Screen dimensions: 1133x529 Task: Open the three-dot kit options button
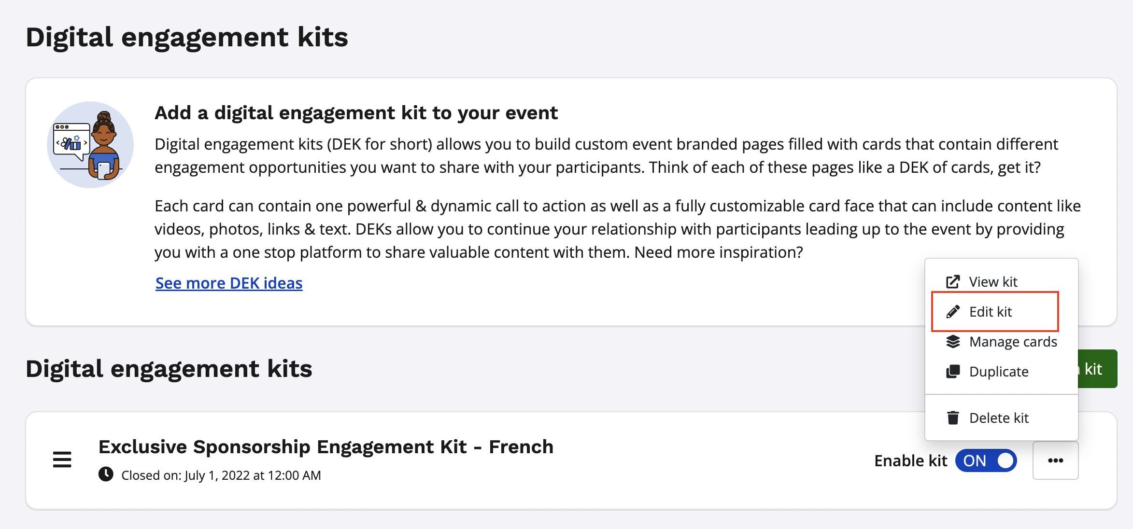tap(1055, 460)
